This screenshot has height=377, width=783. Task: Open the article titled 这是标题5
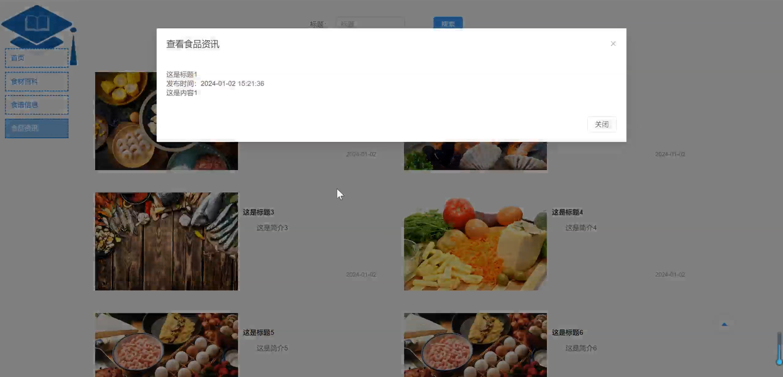pyautogui.click(x=259, y=333)
